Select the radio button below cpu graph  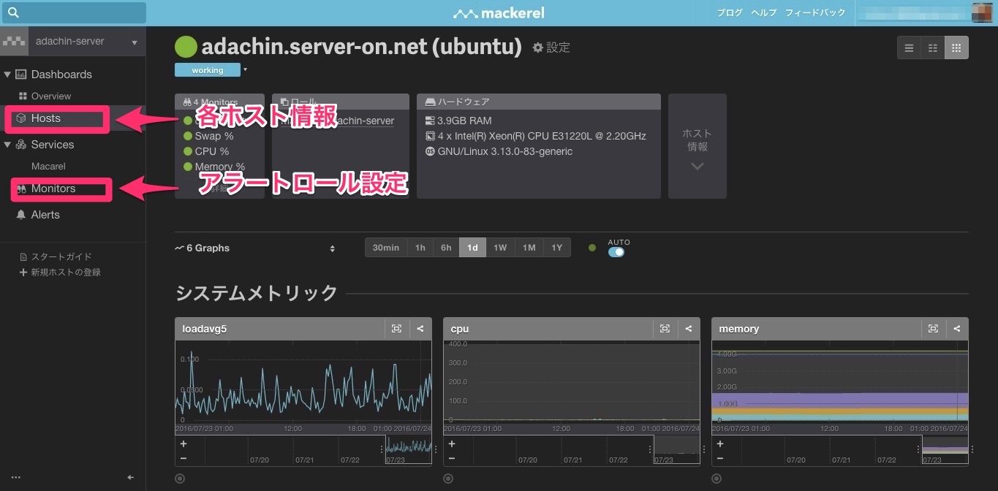click(448, 479)
